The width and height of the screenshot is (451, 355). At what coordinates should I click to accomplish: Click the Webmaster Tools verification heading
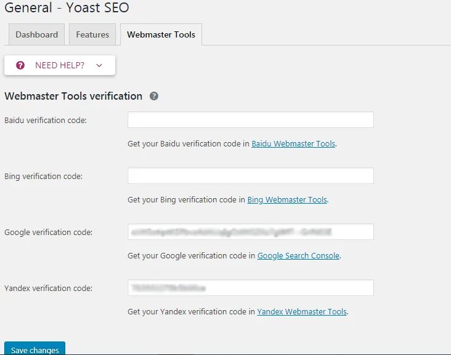tap(73, 96)
